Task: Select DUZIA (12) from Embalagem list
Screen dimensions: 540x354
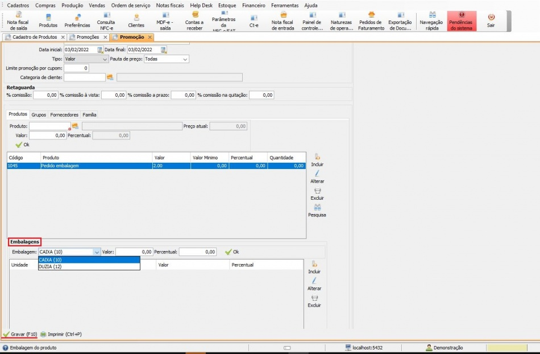Action: pyautogui.click(x=89, y=266)
